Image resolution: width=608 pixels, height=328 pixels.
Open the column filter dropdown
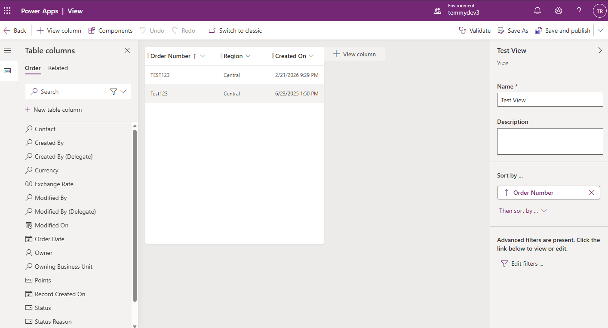click(118, 92)
